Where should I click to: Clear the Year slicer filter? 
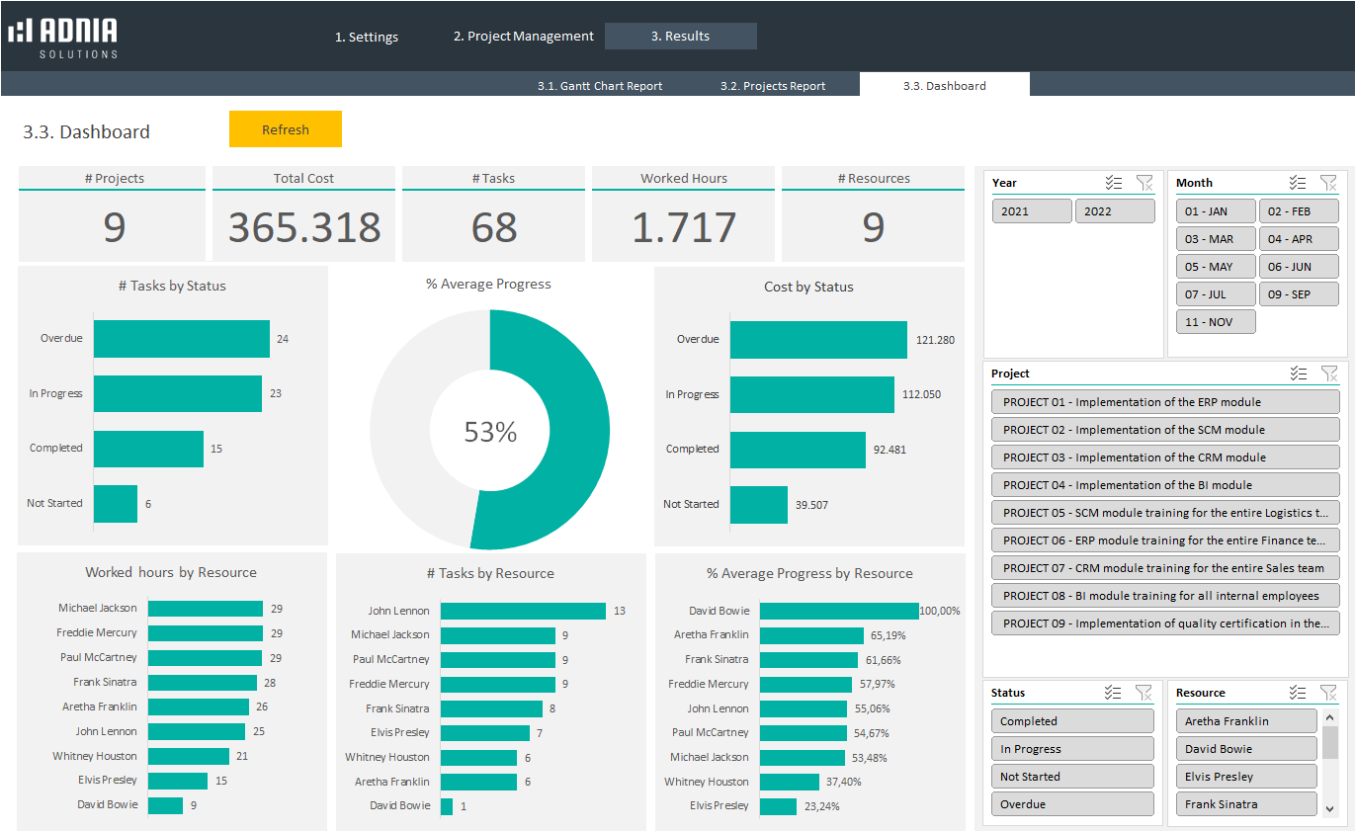(1144, 182)
